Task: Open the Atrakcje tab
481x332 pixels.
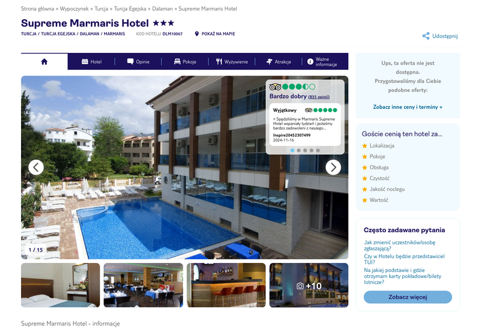Action: click(x=278, y=62)
